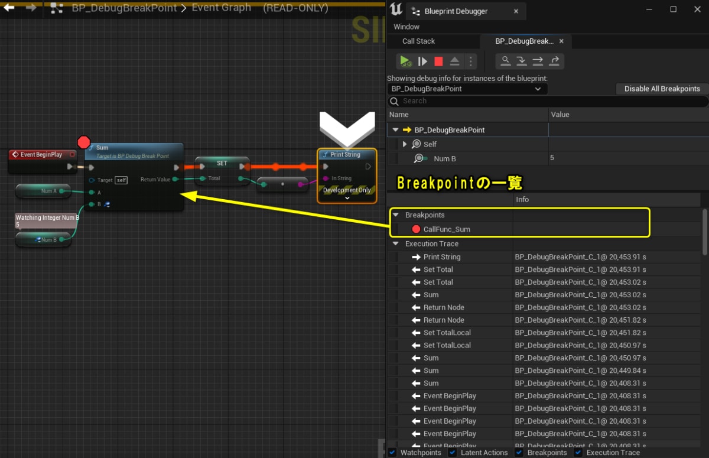The image size is (709, 458).
Task: Click the Step Over arrow icon
Action: (x=538, y=61)
